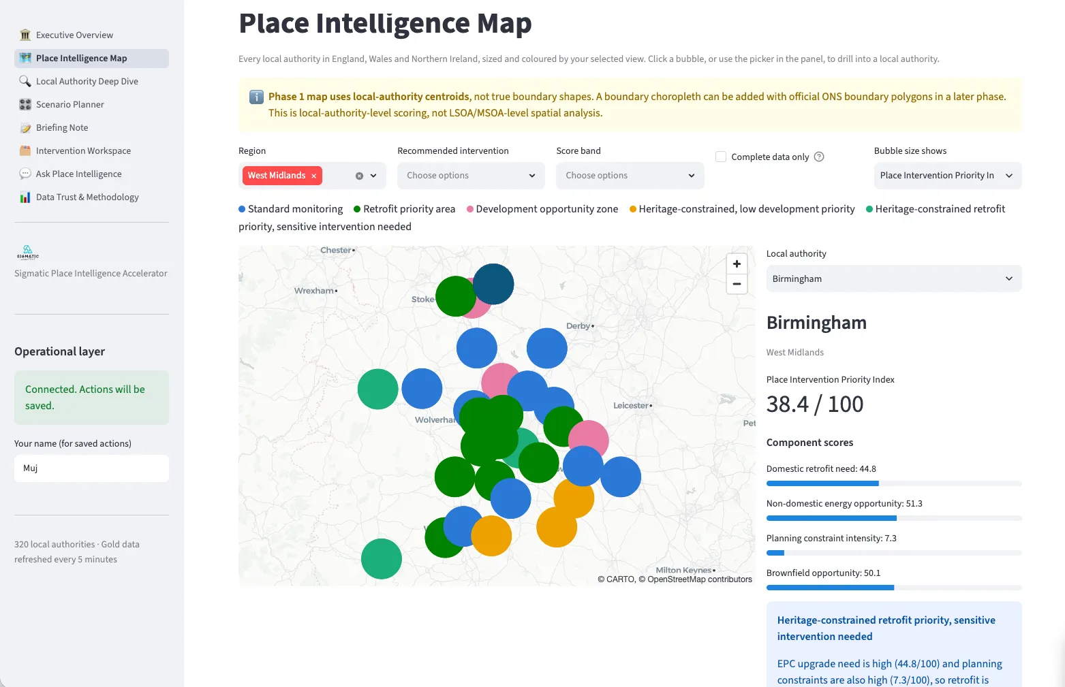The image size is (1065, 687).
Task: Open the Local authority picker
Action: [894, 278]
